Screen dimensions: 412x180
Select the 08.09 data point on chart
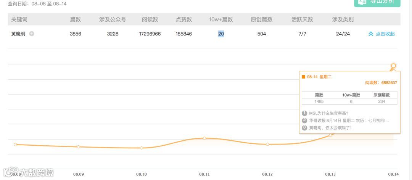coord(78,147)
